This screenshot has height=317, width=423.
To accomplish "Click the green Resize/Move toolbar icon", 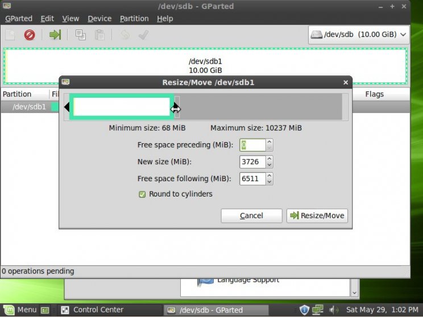I will pos(55,35).
